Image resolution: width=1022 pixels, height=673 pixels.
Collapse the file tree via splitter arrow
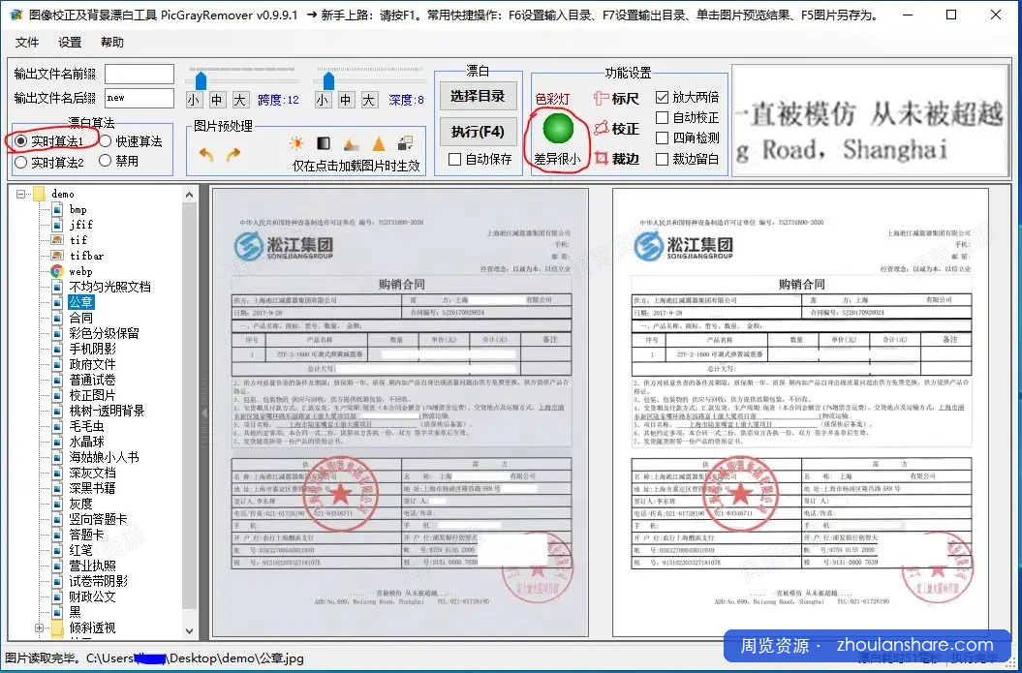[x=203, y=413]
